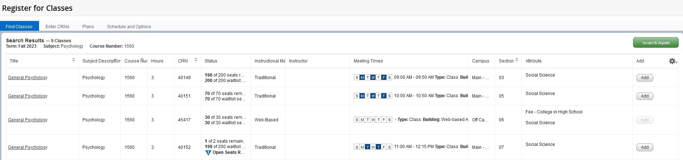The height and width of the screenshot is (160, 683).
Task: Sort by Course Number column arrows
Action: (x=142, y=60)
